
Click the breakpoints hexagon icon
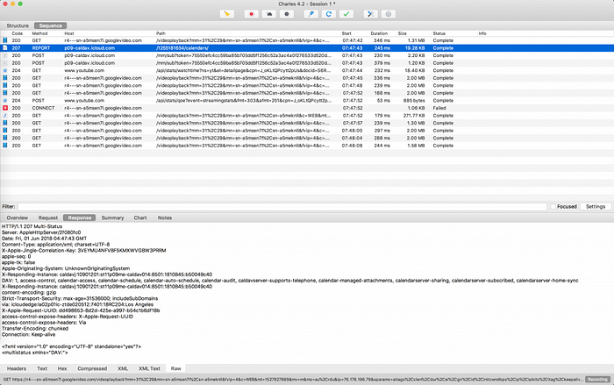(289, 14)
